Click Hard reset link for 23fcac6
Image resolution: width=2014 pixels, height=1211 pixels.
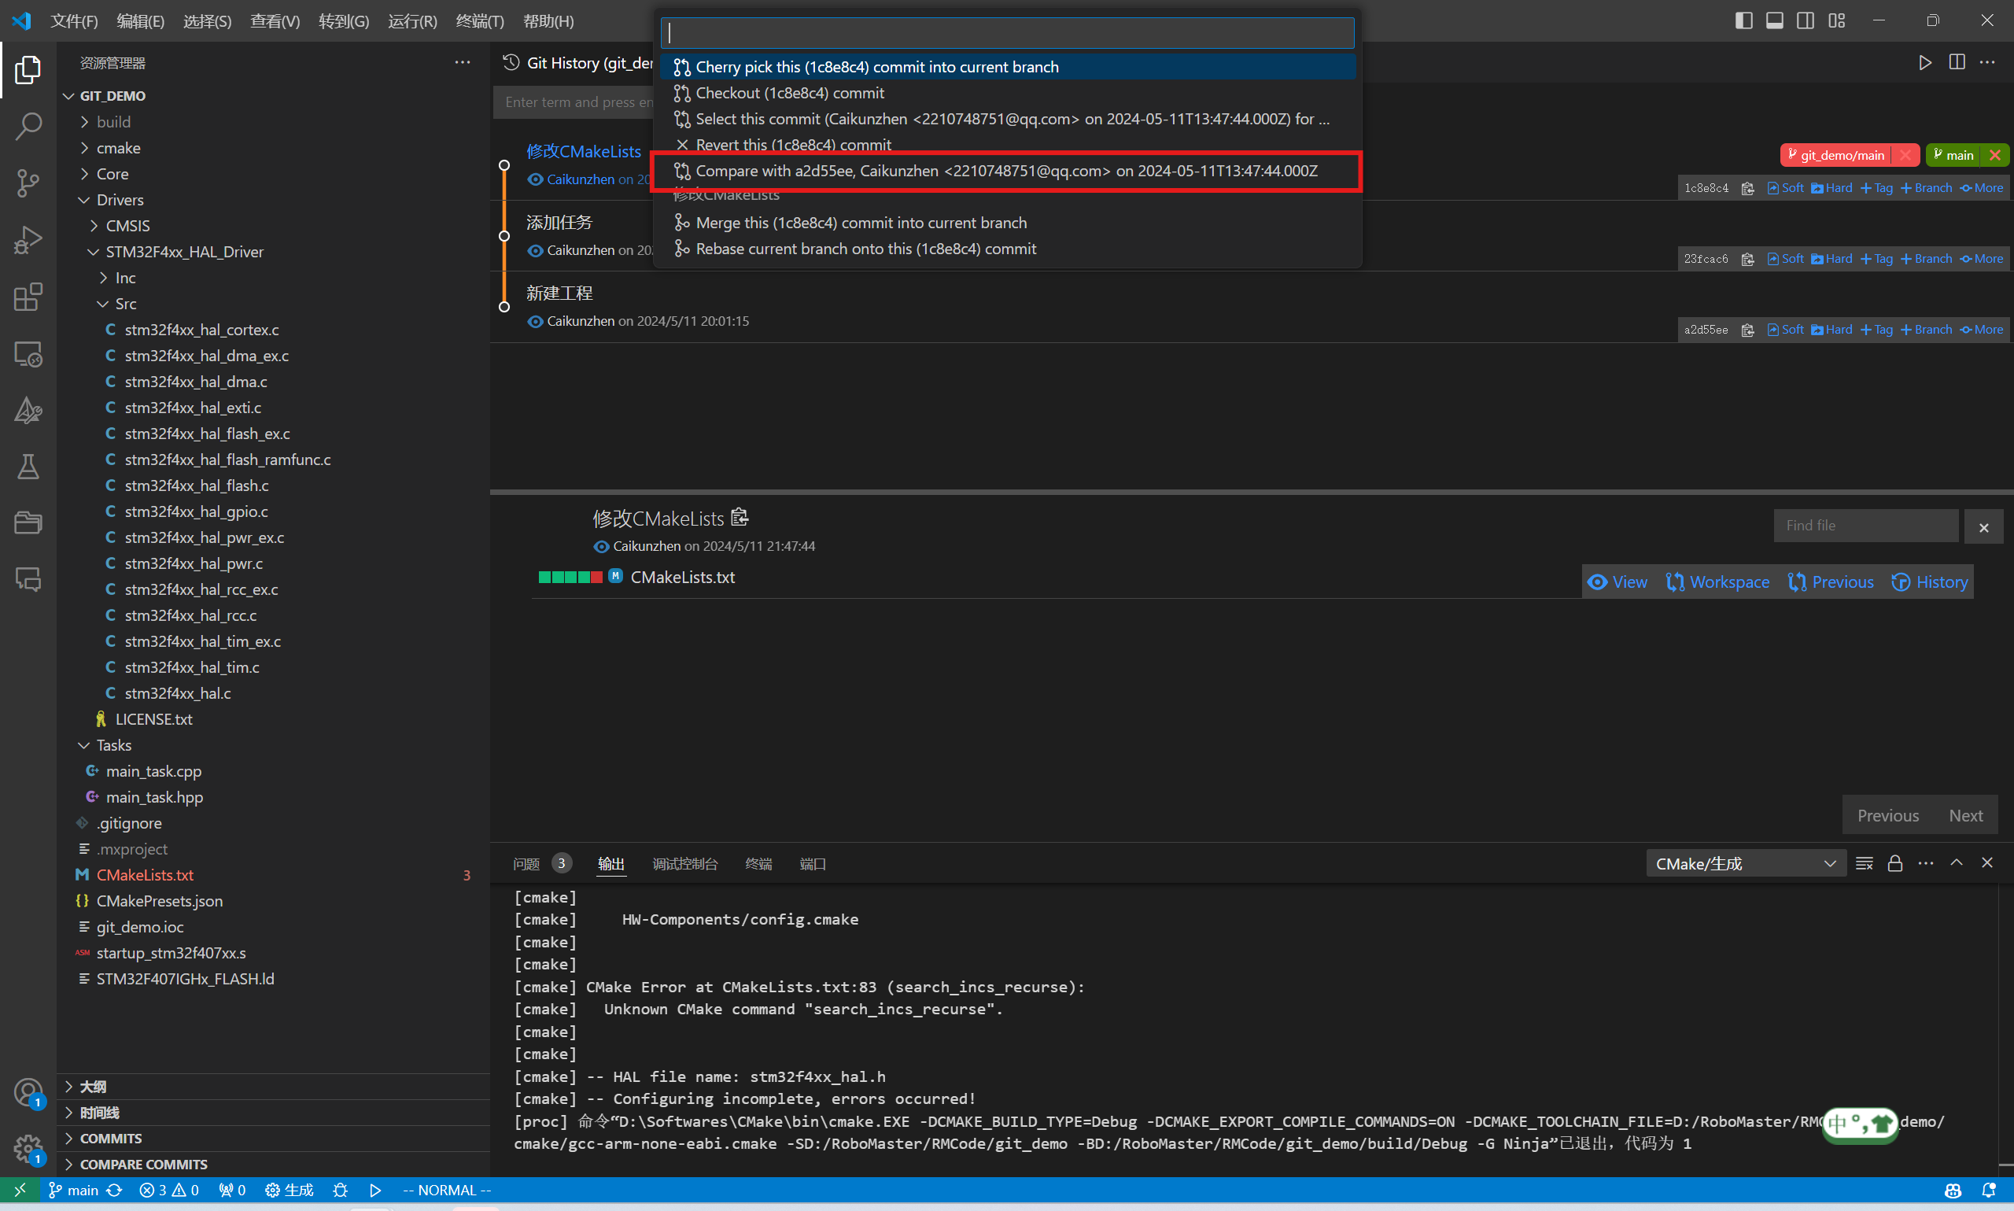(1832, 259)
